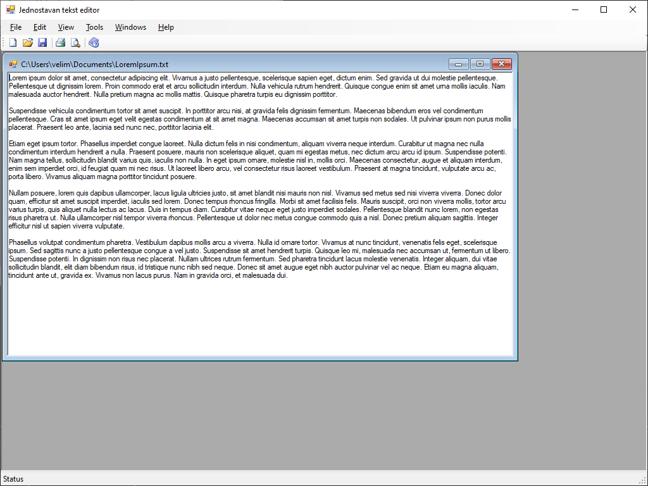Expand the Windows menu
The height and width of the screenshot is (486, 648).
click(x=130, y=27)
